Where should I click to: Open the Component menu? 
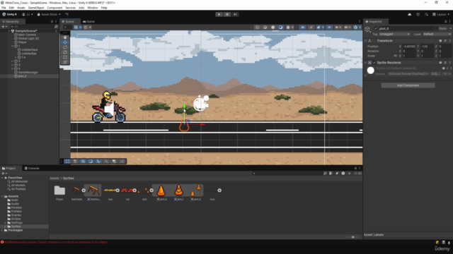coord(55,8)
